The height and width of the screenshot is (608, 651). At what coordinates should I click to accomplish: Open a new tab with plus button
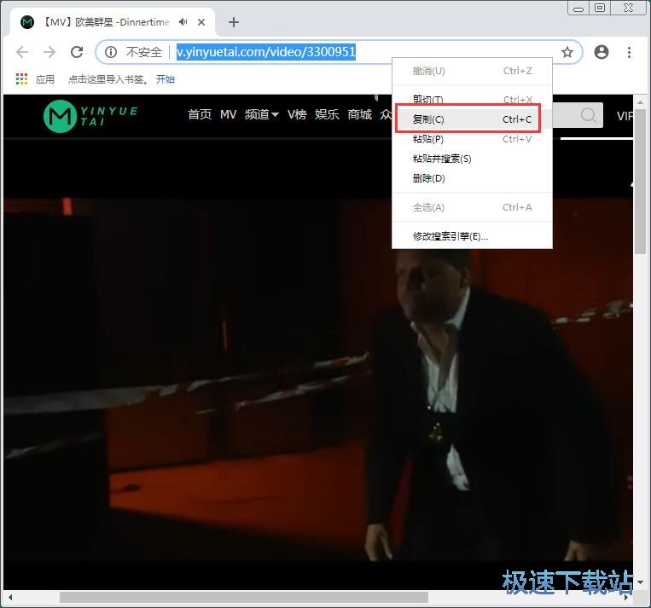click(234, 22)
